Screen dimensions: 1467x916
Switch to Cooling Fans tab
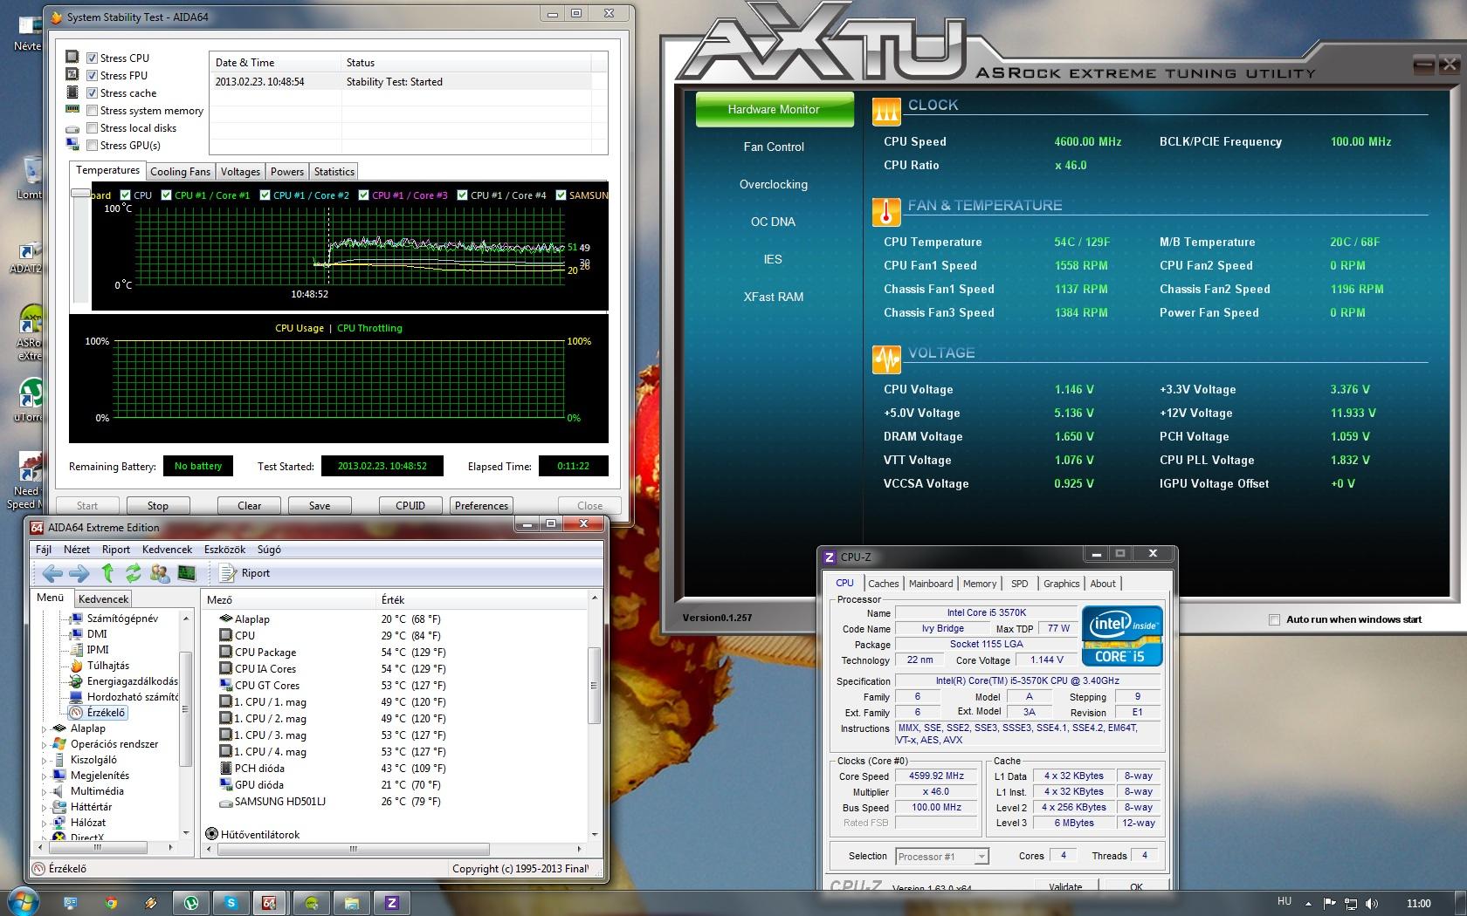[x=180, y=172]
